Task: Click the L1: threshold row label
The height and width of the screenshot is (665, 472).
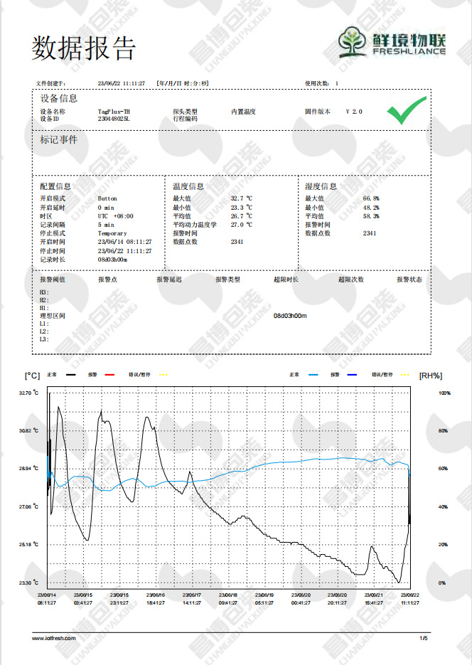Action: pos(45,324)
